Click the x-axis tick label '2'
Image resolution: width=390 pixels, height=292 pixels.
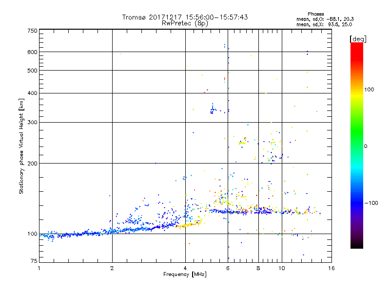(112, 268)
